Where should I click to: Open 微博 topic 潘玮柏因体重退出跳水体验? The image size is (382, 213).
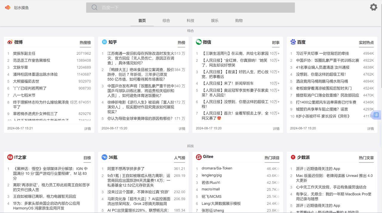click(35, 74)
